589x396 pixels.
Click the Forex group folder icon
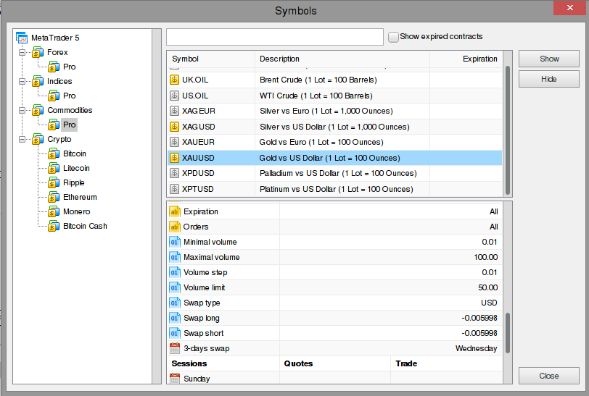pos(38,53)
